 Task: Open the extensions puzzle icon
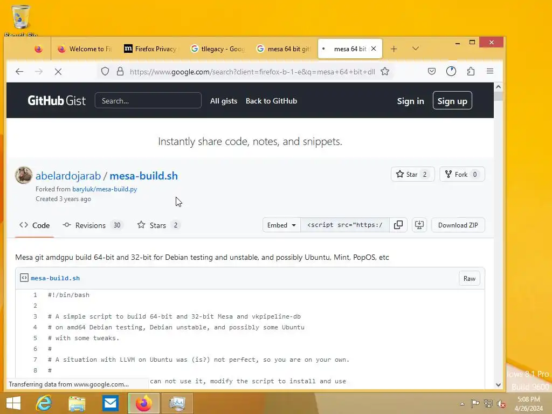coord(471,72)
